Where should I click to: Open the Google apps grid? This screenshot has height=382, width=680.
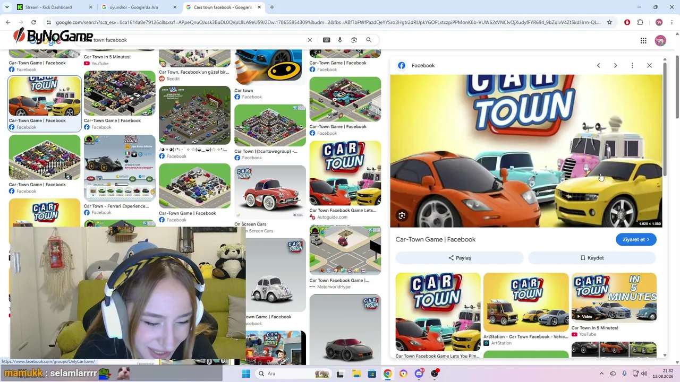643,40
